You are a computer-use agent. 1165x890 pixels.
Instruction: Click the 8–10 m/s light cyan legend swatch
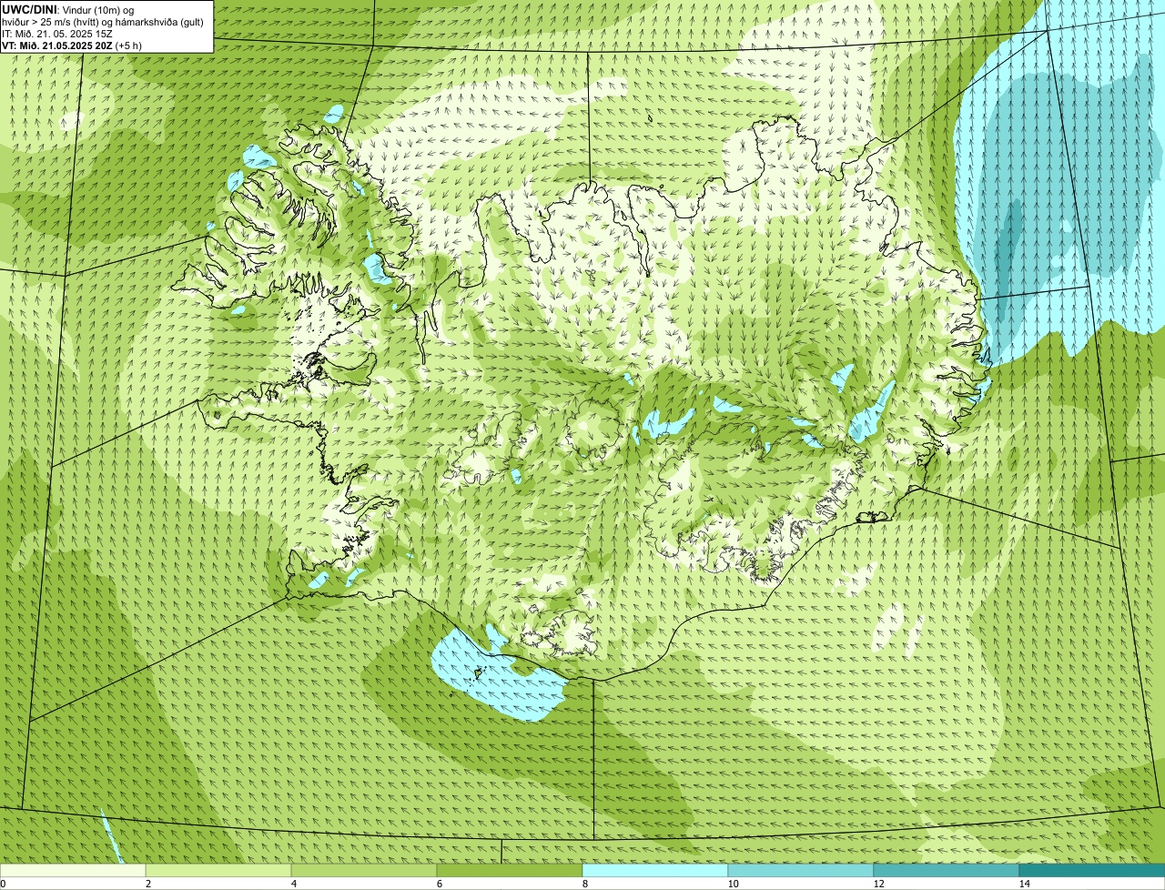(x=655, y=870)
